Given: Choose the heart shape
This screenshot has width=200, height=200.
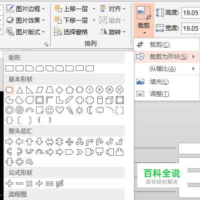Looking at the screenshot, I should point(60,110).
